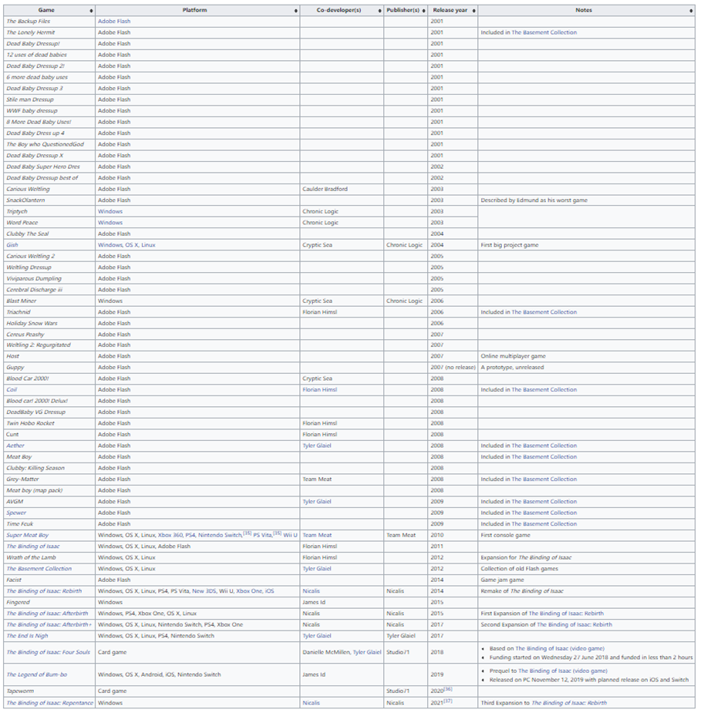Click Xbox 360 link in Super Meat Boy row
The height and width of the screenshot is (713, 701).
pyautogui.click(x=170, y=535)
